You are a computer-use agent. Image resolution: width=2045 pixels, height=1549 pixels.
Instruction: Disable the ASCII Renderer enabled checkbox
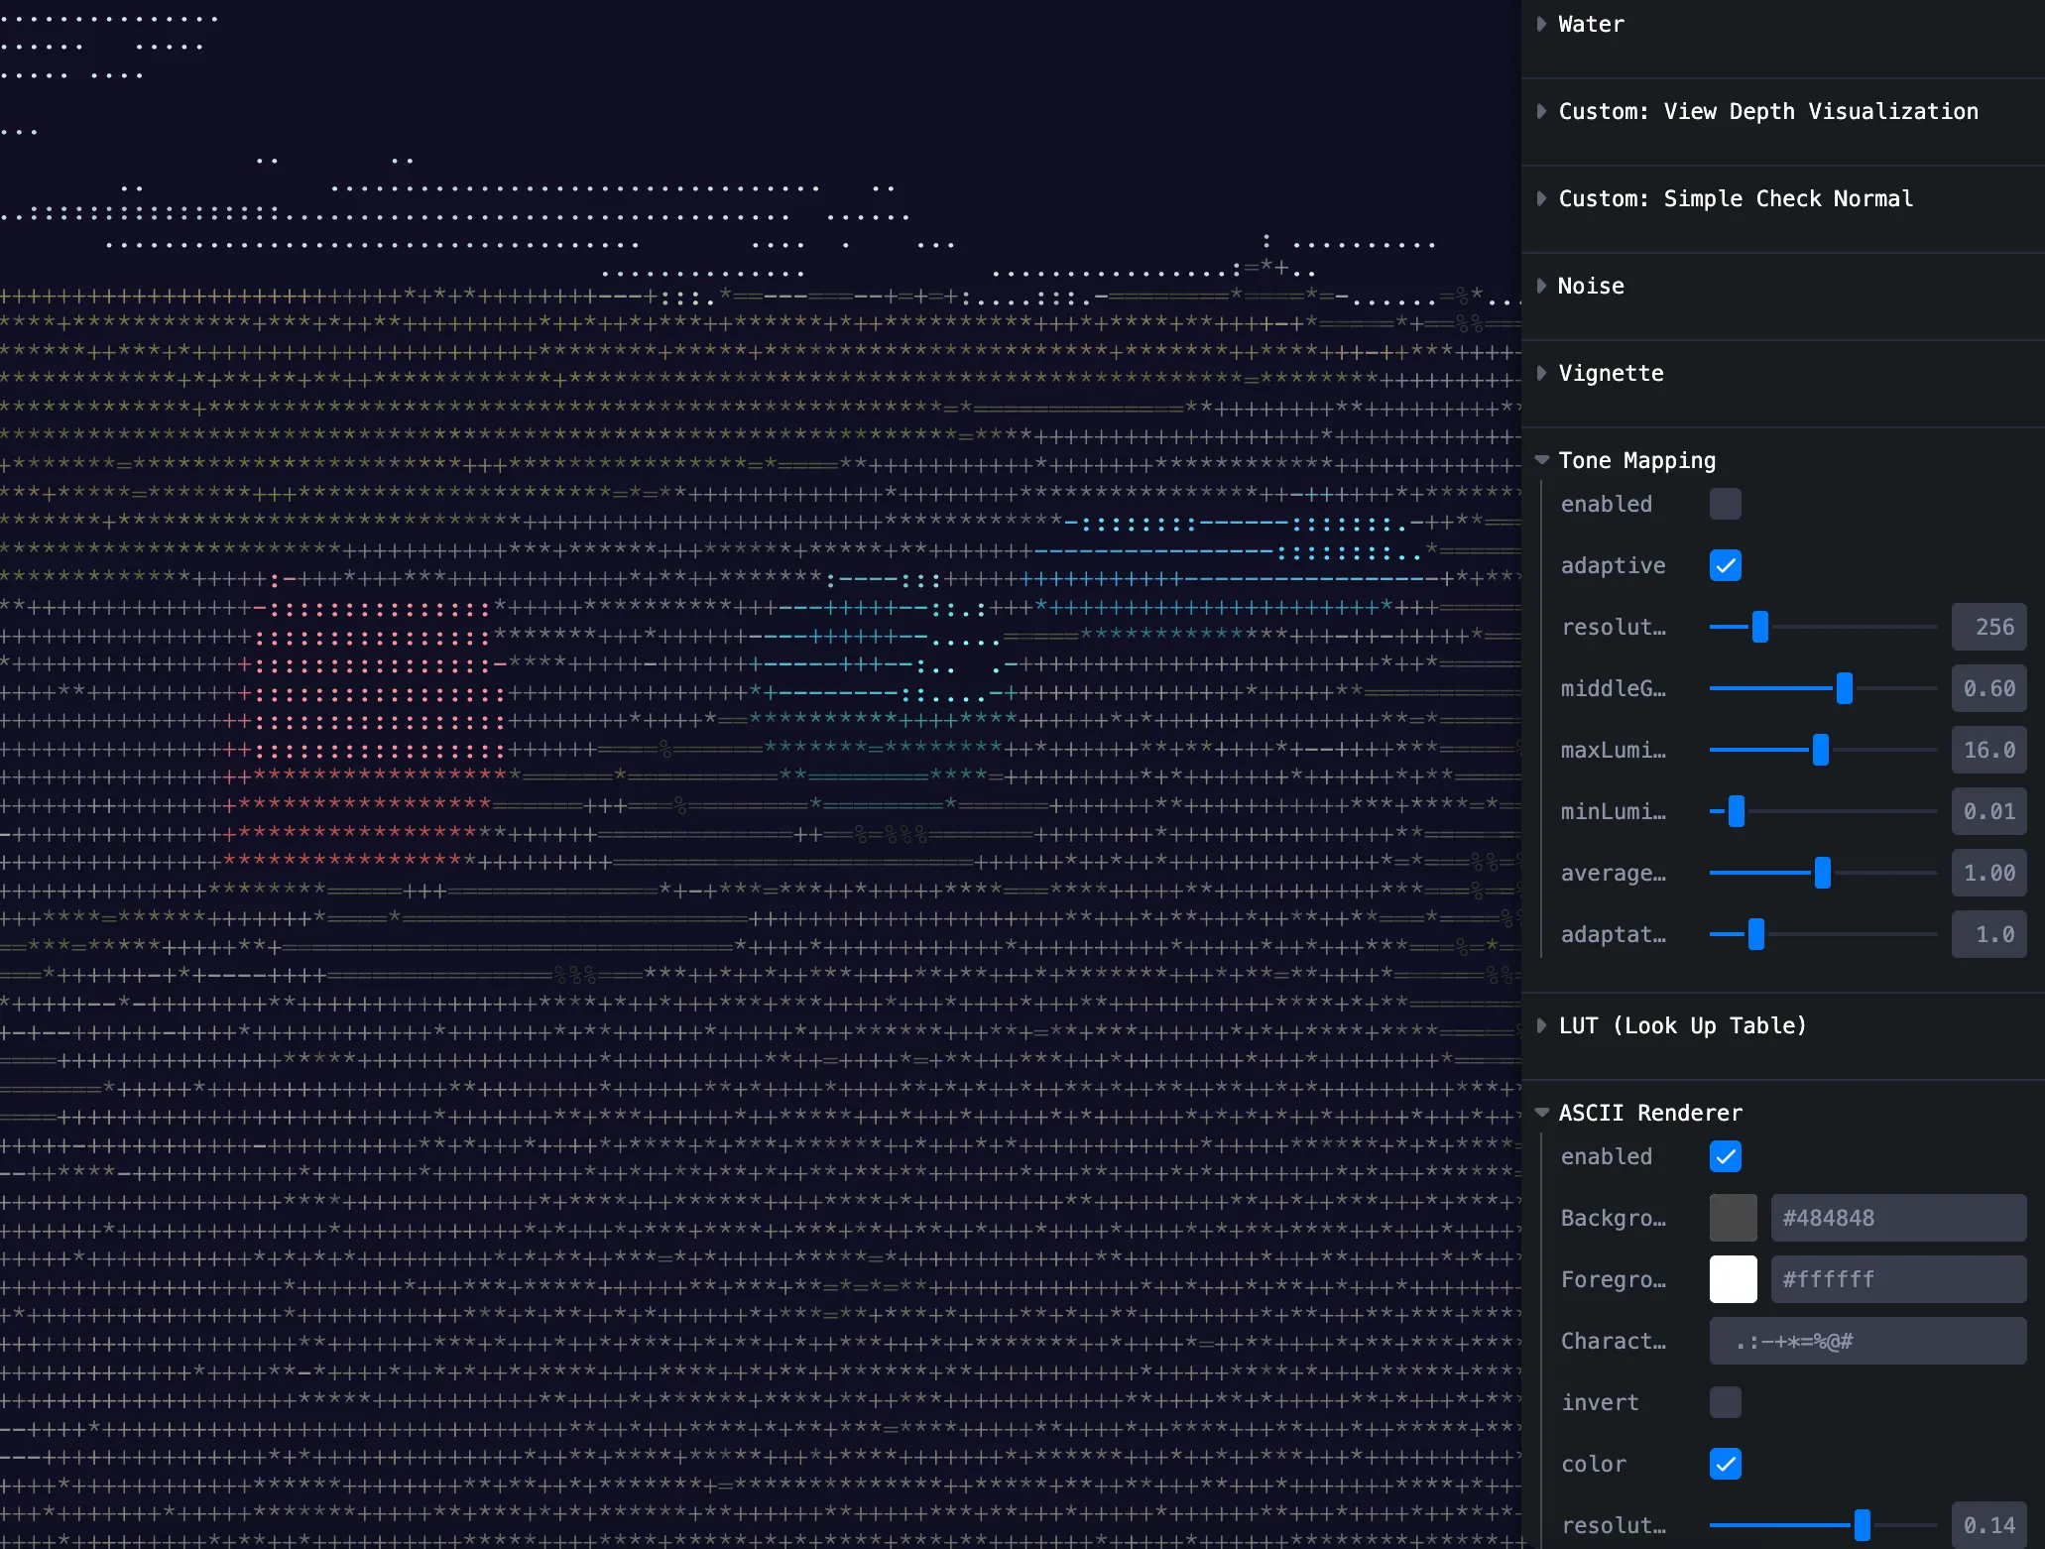(1726, 1156)
